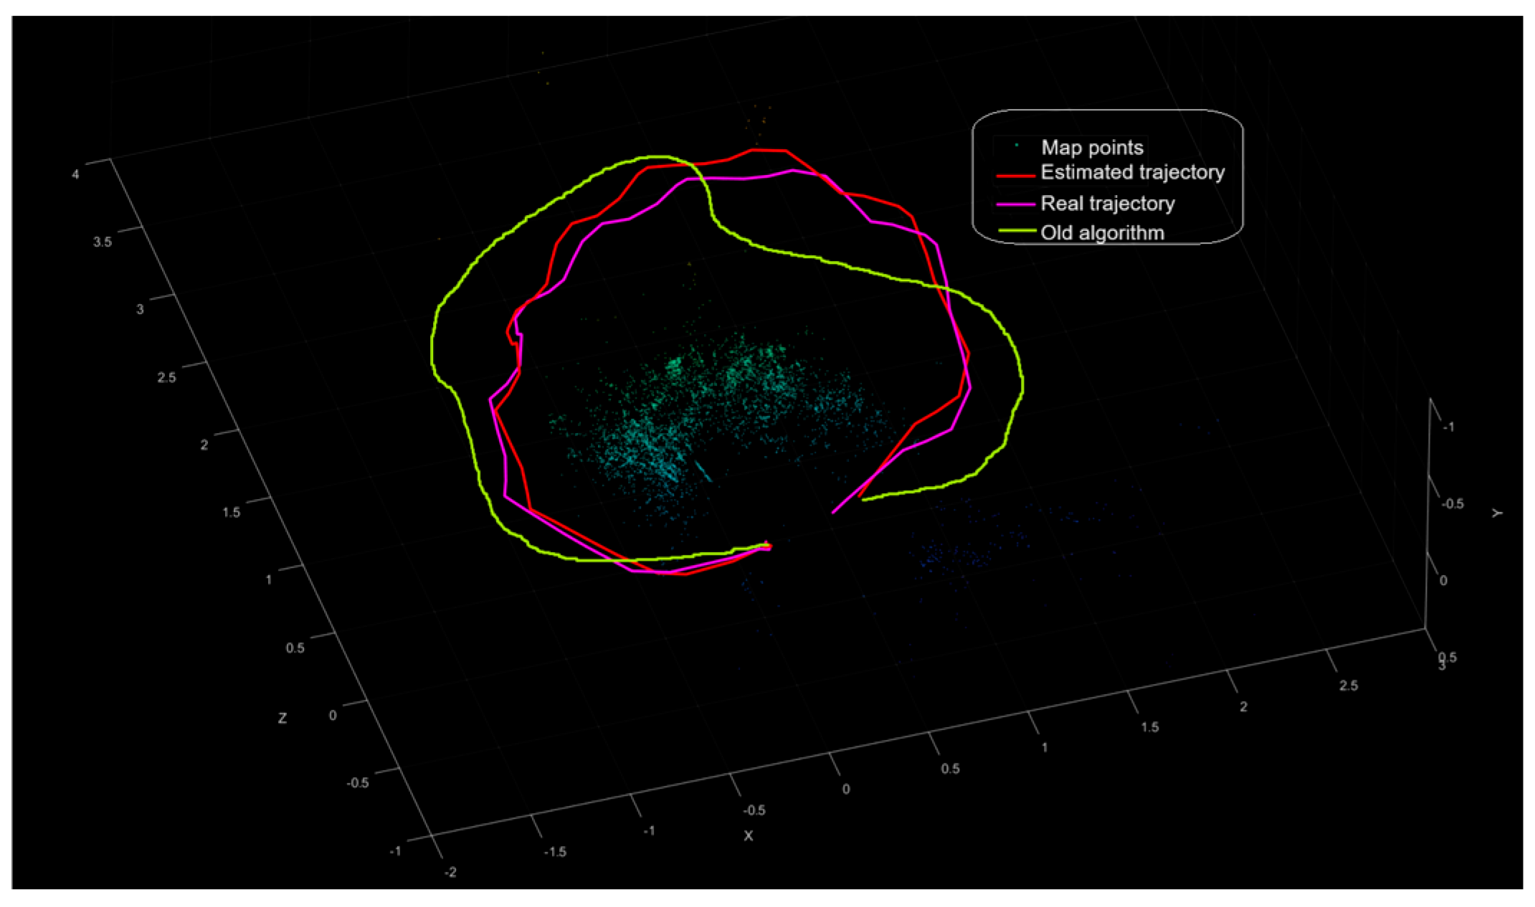Viewport: 1535px width, 907px height.
Task: Click the Z axis tick labeled 4
Action: [x=75, y=174]
